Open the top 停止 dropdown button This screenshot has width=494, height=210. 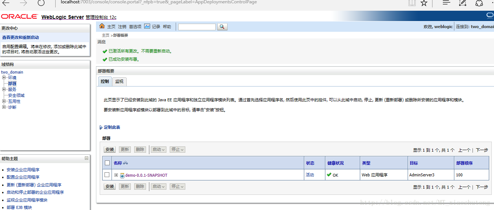pyautogui.click(x=177, y=150)
